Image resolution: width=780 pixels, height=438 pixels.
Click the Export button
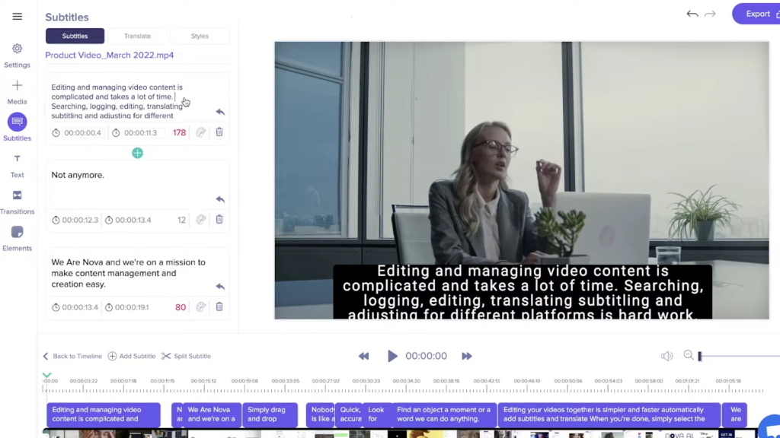758,14
